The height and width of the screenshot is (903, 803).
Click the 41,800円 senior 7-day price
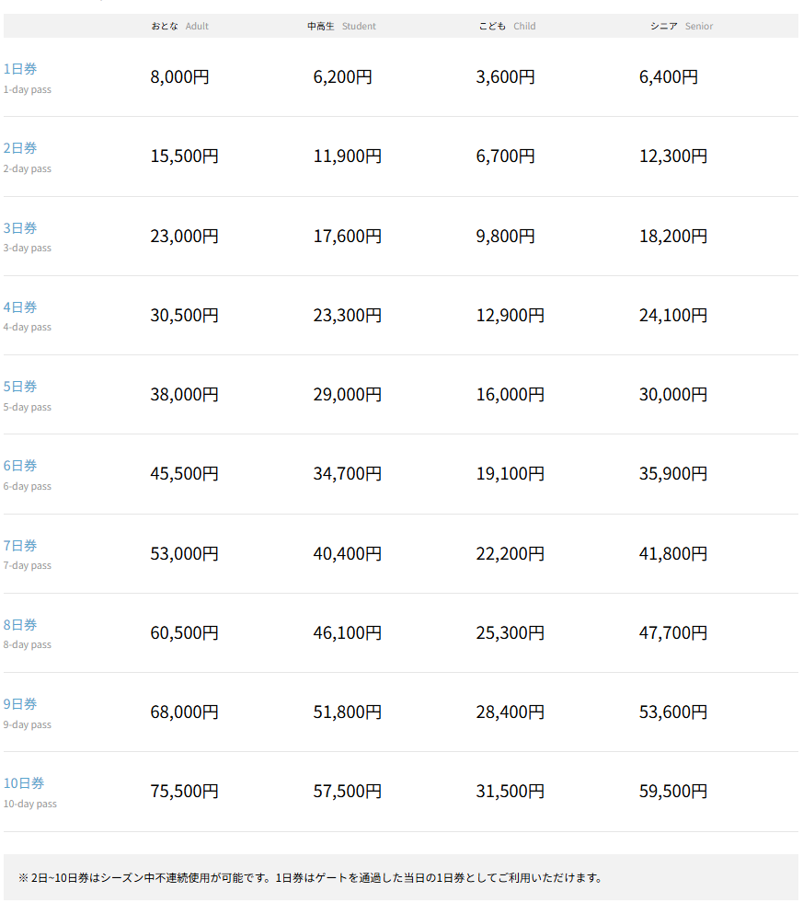(672, 554)
